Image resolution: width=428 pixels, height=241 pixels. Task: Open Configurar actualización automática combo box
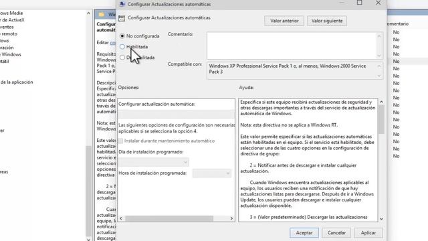[x=176, y=114]
